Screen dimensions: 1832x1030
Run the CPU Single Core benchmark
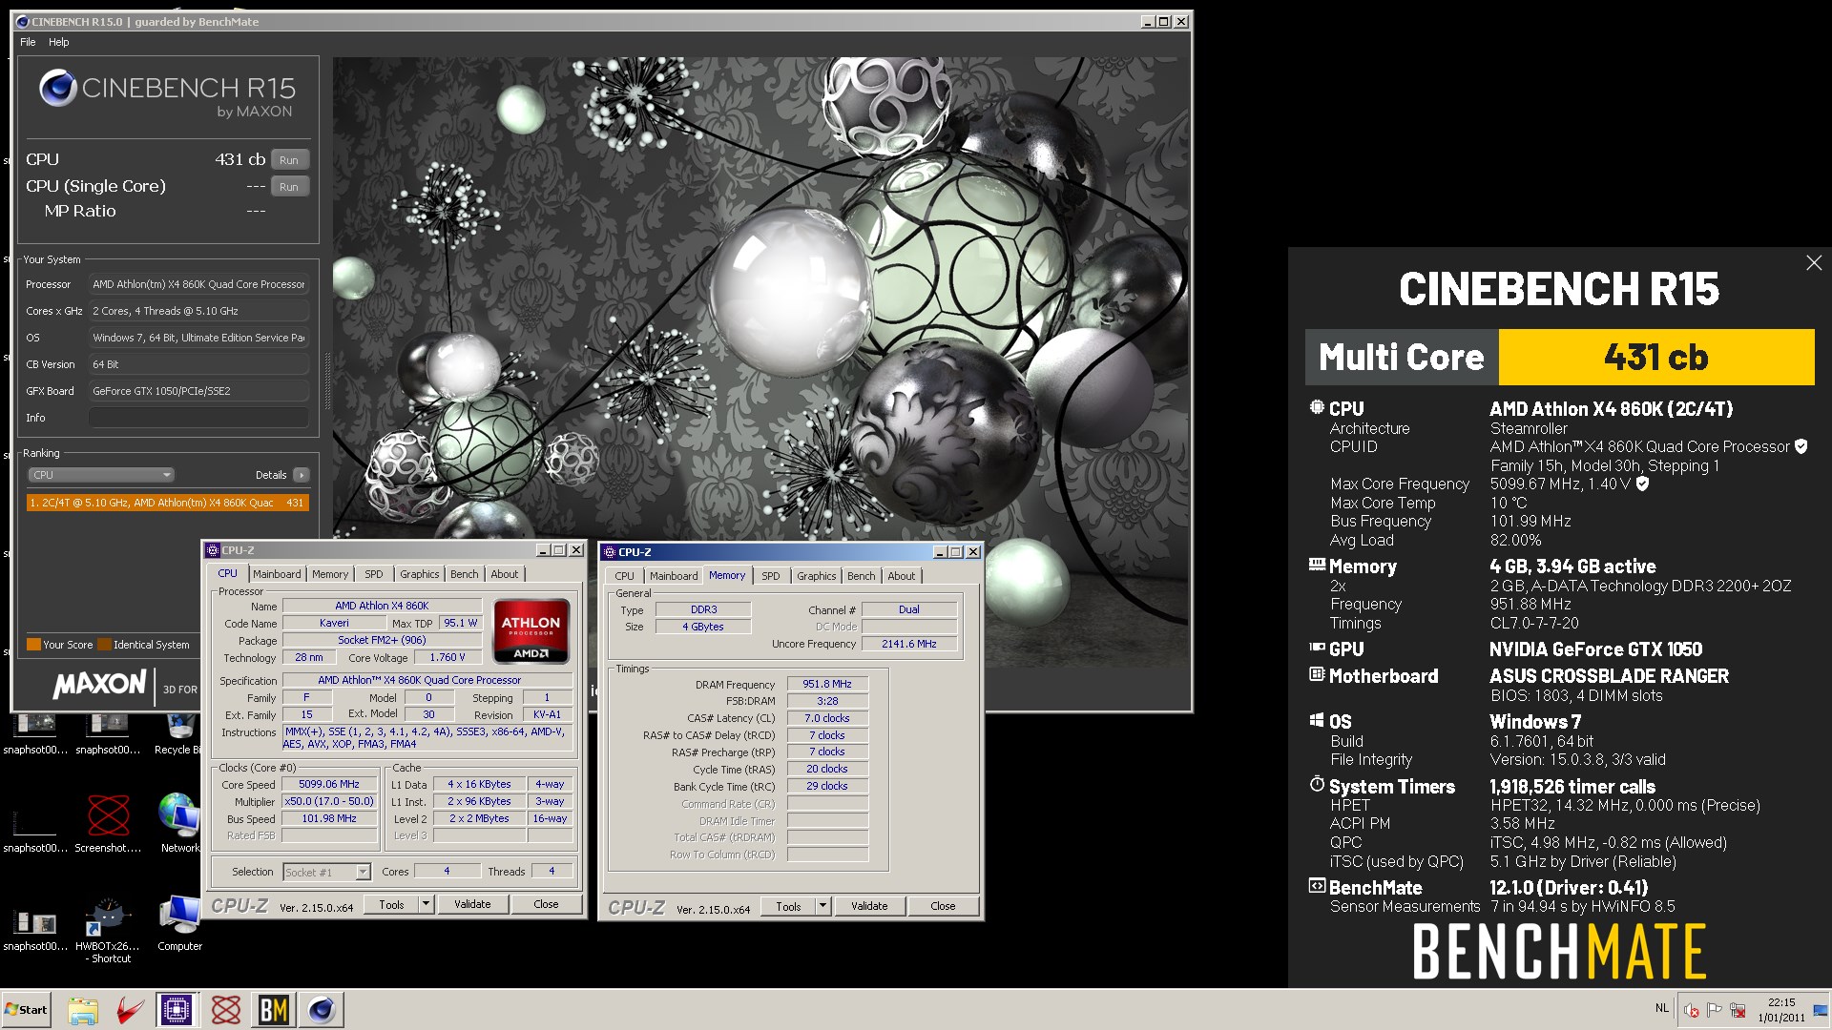click(x=289, y=187)
